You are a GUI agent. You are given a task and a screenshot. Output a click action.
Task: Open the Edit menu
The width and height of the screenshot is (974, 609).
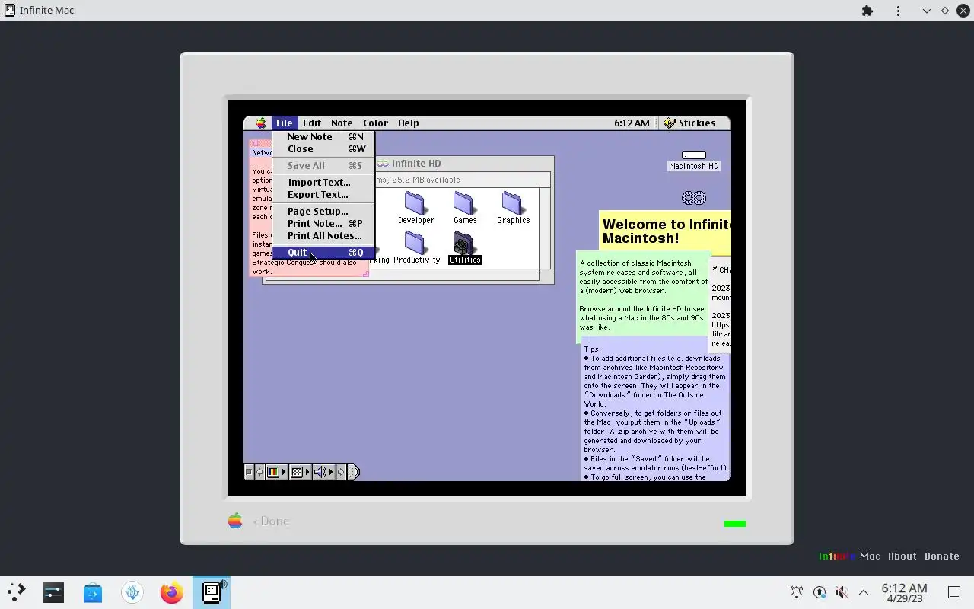[x=312, y=123]
